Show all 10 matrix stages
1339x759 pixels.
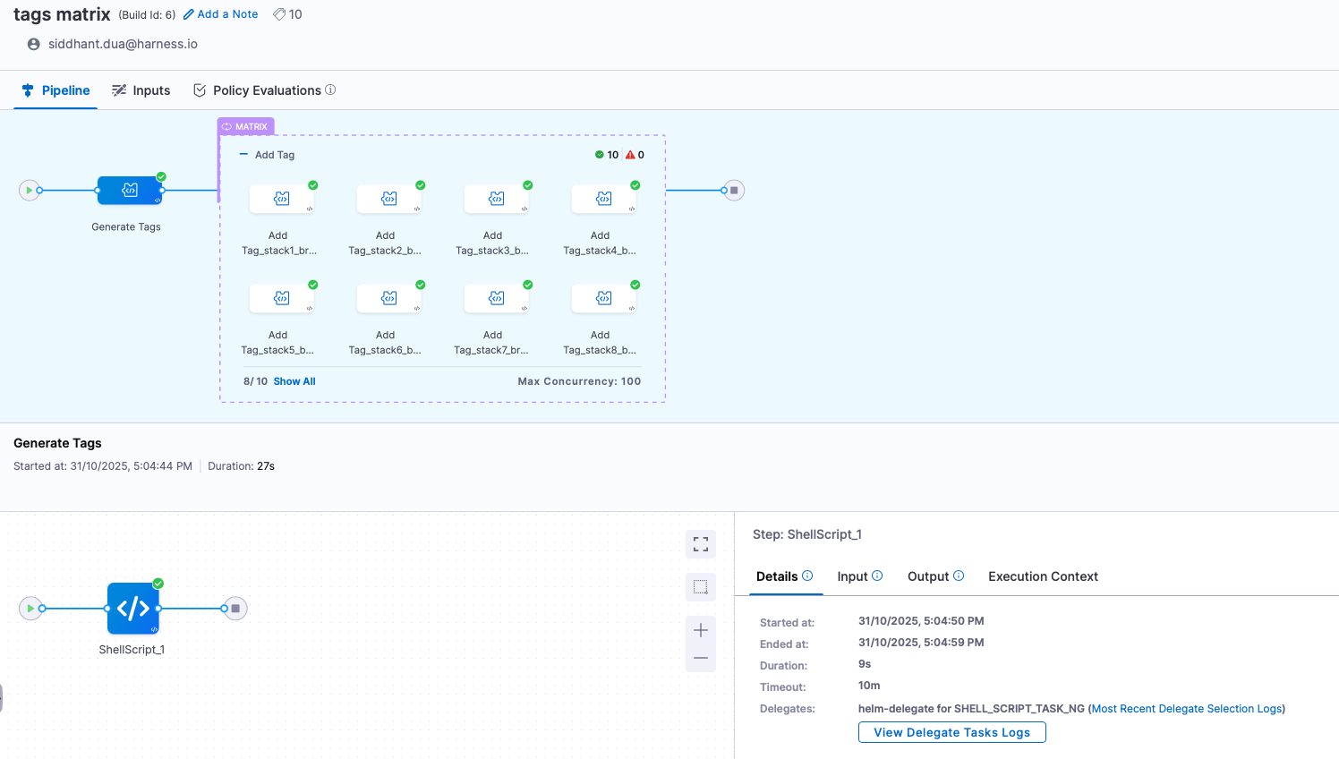coord(294,381)
